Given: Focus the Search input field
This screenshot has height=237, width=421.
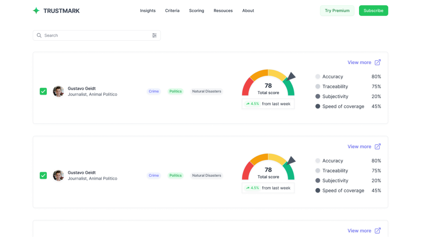Looking at the screenshot, I should click(97, 35).
